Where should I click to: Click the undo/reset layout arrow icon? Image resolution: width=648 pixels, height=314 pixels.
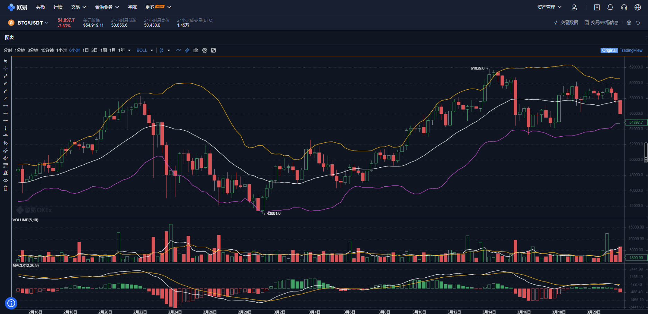pyautogui.click(x=638, y=23)
